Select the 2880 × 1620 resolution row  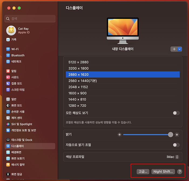123,75
